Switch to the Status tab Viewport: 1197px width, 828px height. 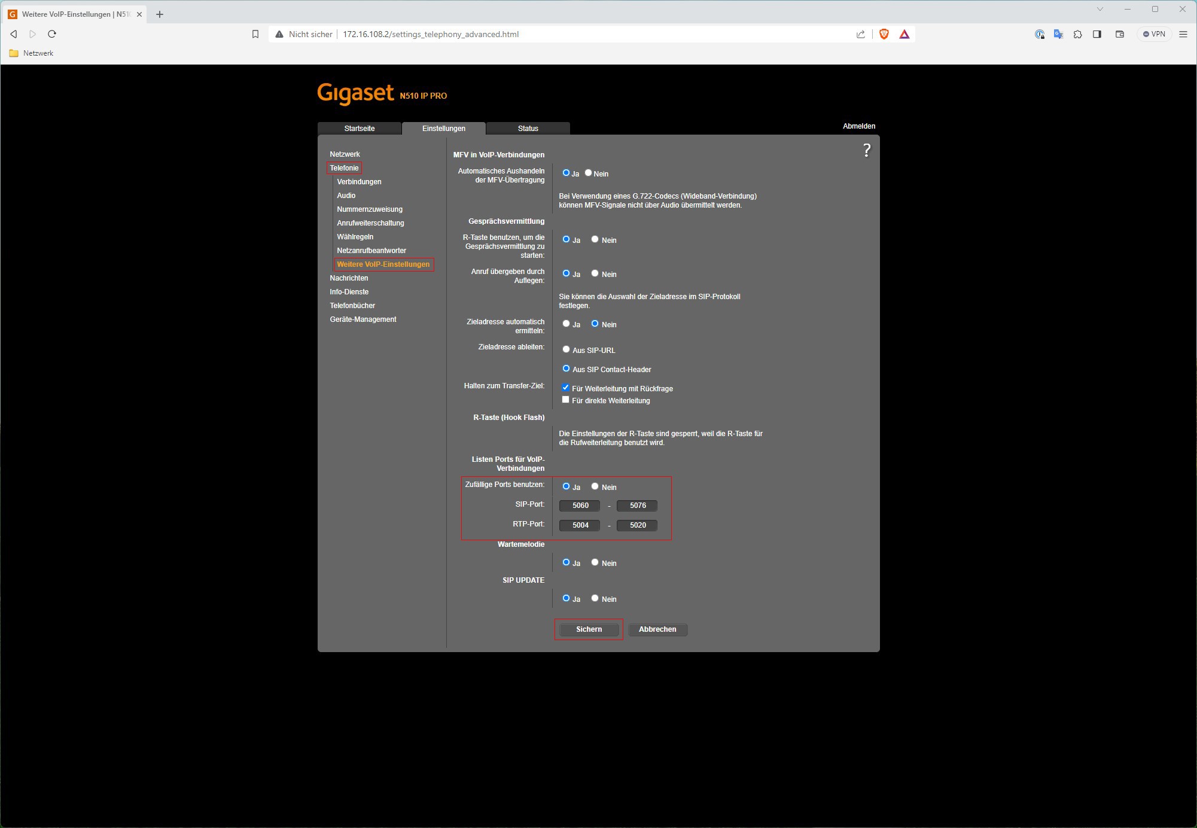coord(528,129)
